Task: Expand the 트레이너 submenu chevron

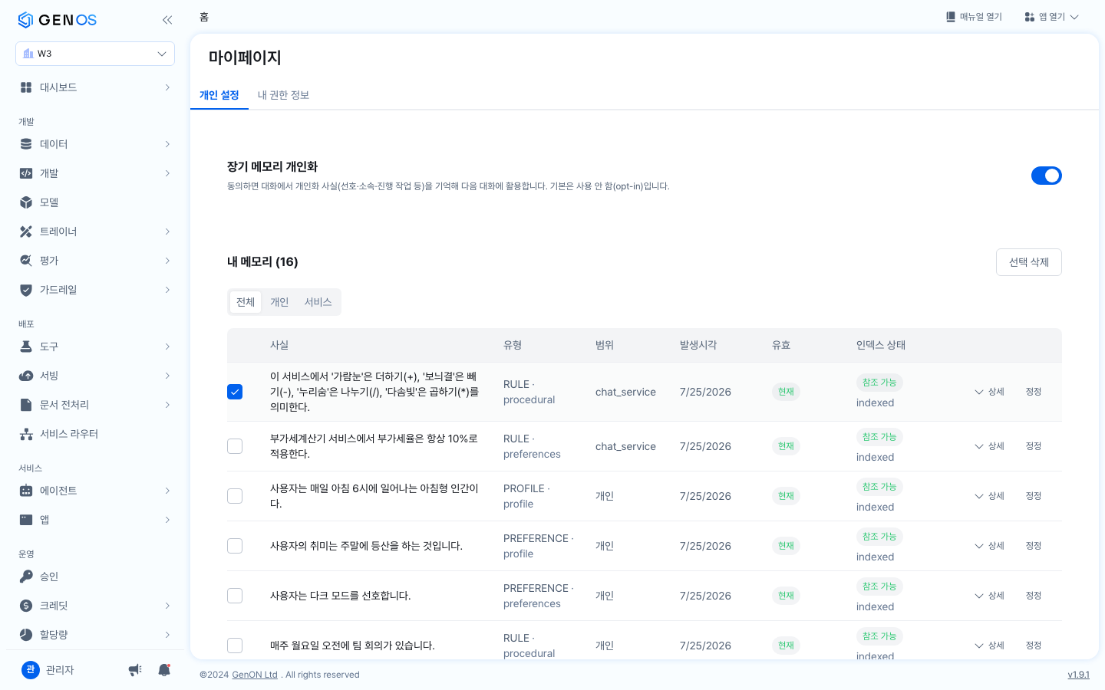Action: [x=167, y=232]
